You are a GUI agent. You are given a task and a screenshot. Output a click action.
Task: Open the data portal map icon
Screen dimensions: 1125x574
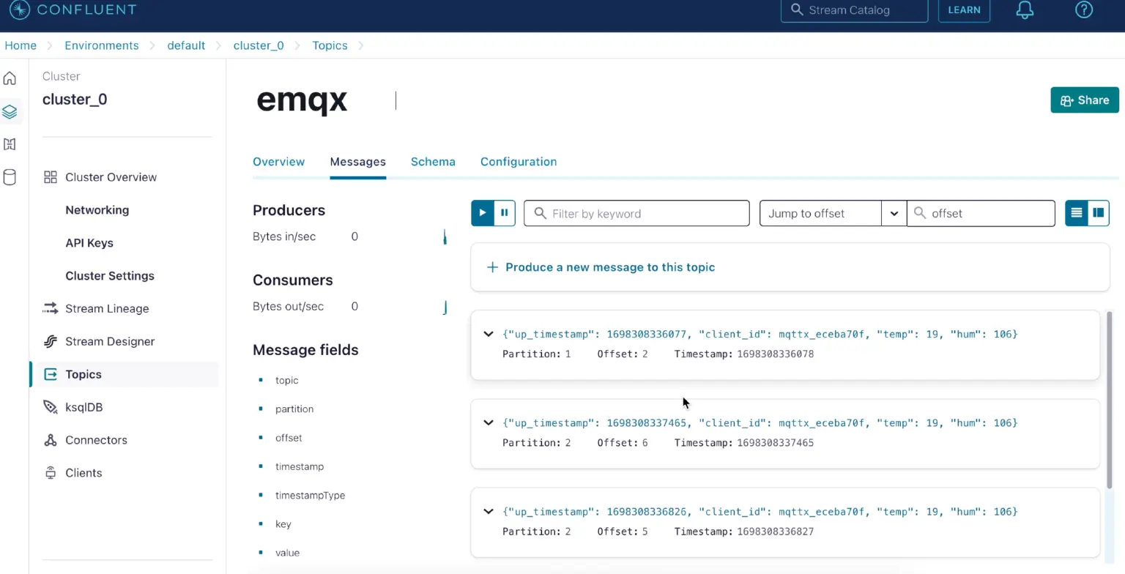click(10, 144)
